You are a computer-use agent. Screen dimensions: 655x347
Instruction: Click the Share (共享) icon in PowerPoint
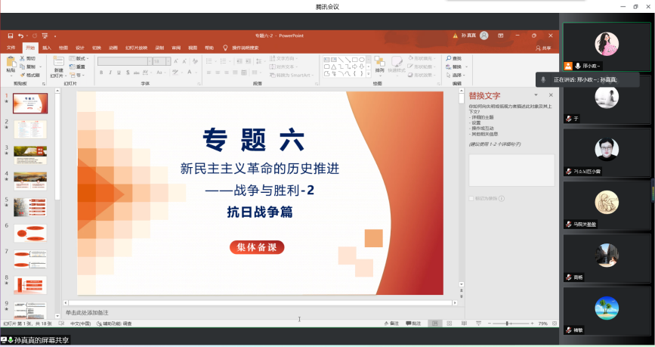click(x=542, y=48)
